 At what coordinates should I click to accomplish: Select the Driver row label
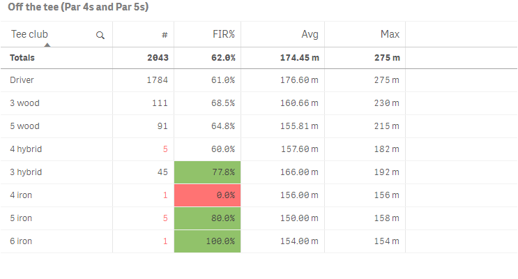pos(22,80)
